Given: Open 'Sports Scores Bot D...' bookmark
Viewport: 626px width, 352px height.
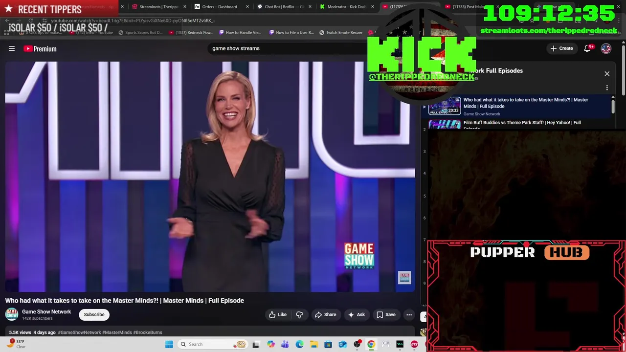Looking at the screenshot, I should 140,33.
